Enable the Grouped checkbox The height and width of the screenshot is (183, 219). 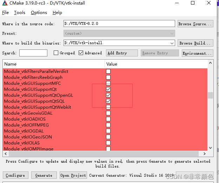click(56, 53)
